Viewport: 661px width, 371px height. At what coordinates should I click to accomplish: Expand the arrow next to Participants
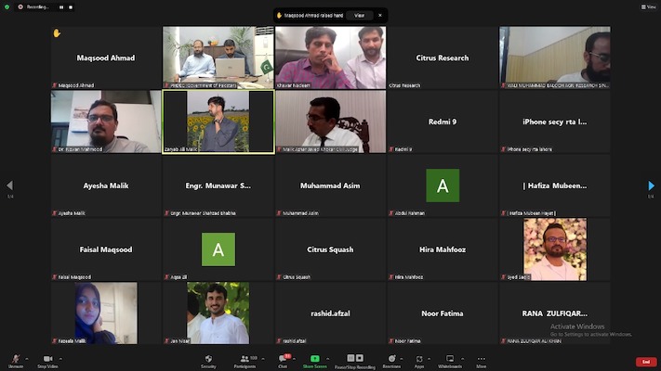click(x=261, y=358)
